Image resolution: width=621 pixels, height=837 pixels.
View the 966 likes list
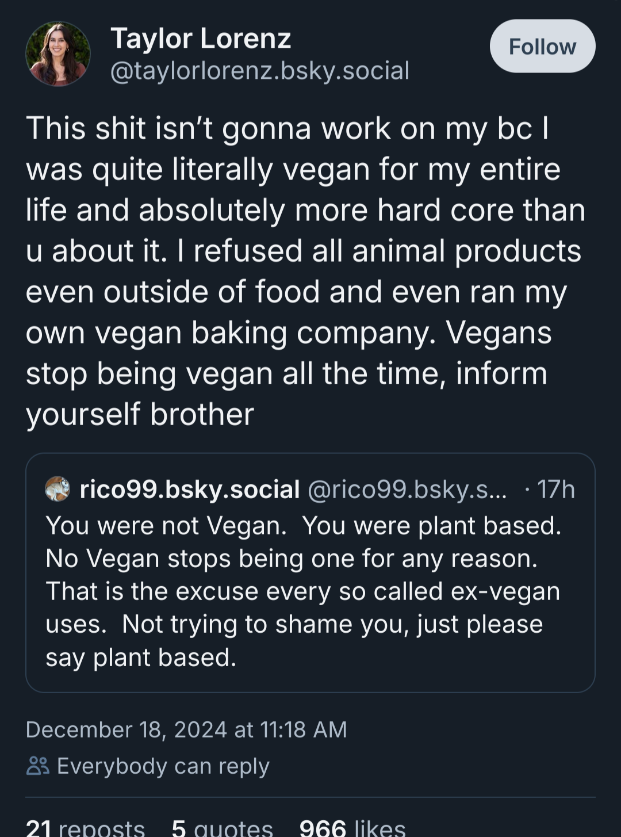[x=352, y=827]
